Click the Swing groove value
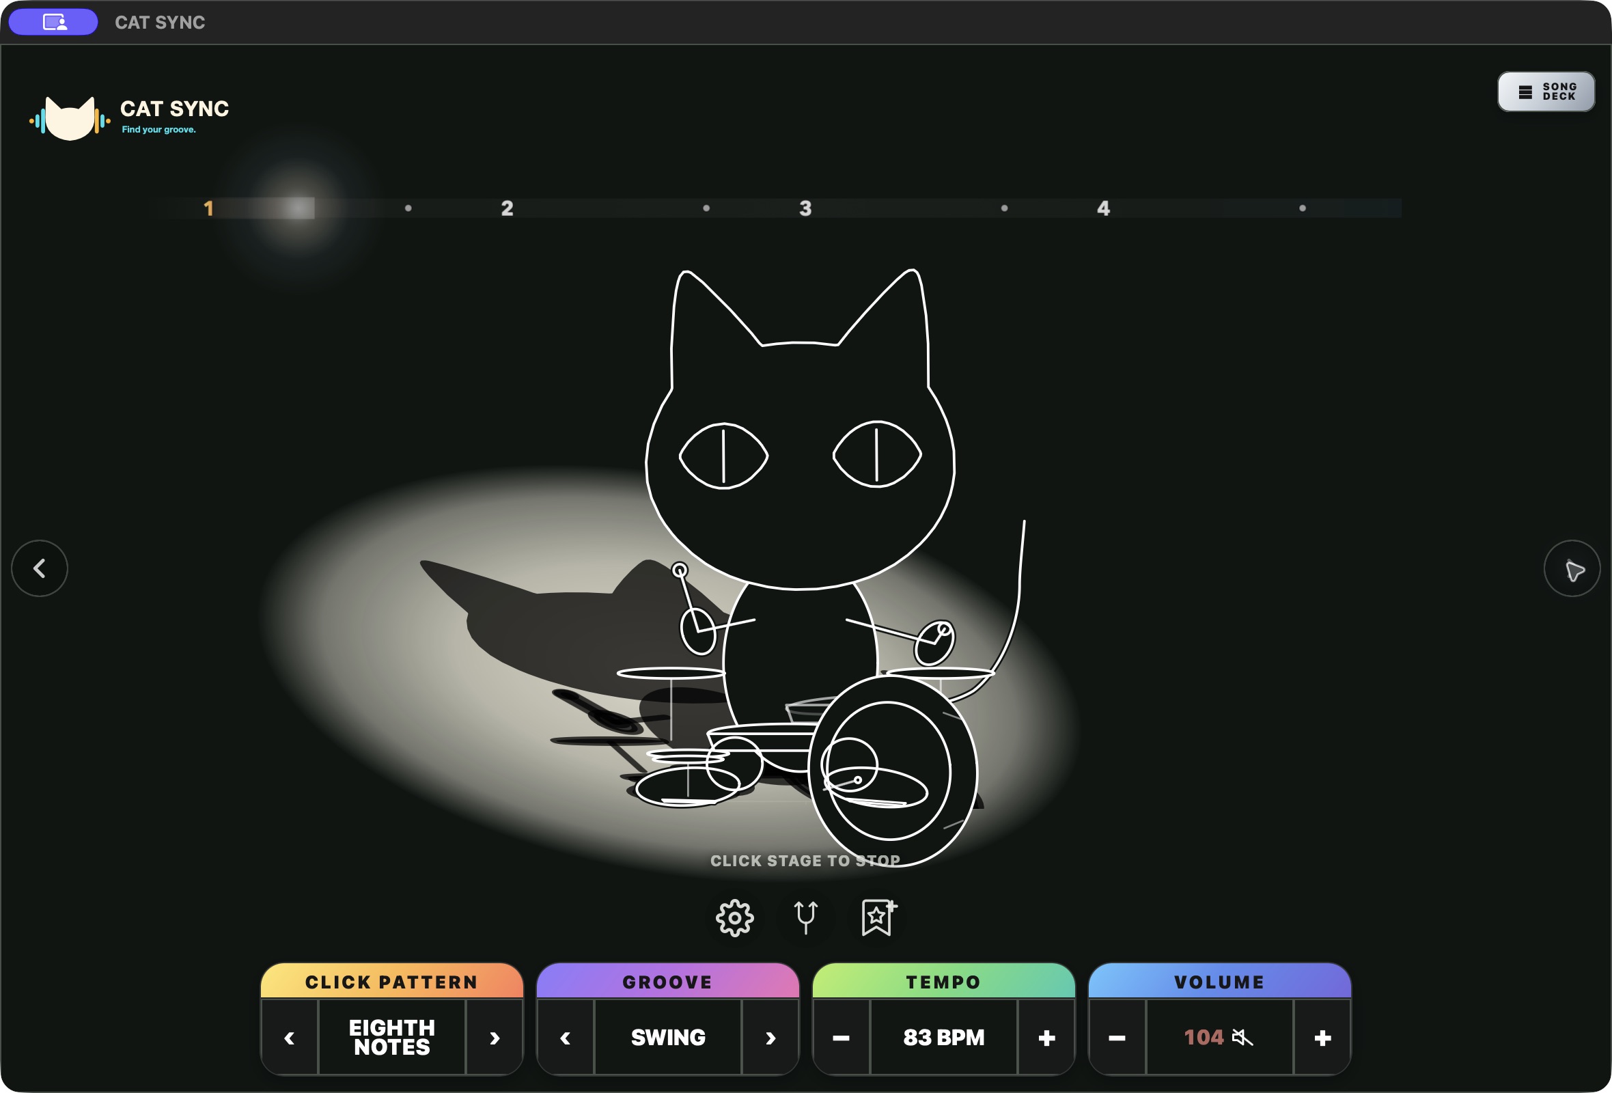The image size is (1612, 1093). tap(668, 1038)
